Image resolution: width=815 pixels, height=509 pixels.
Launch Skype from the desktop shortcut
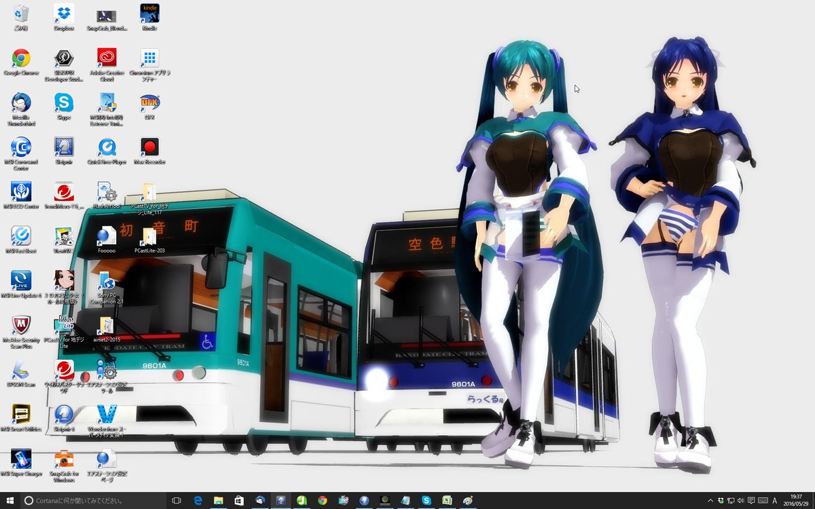coord(64,107)
